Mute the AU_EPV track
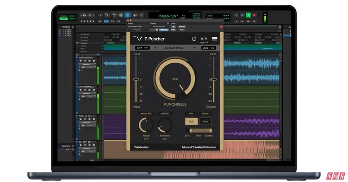The height and width of the screenshot is (182, 348). [94, 145]
